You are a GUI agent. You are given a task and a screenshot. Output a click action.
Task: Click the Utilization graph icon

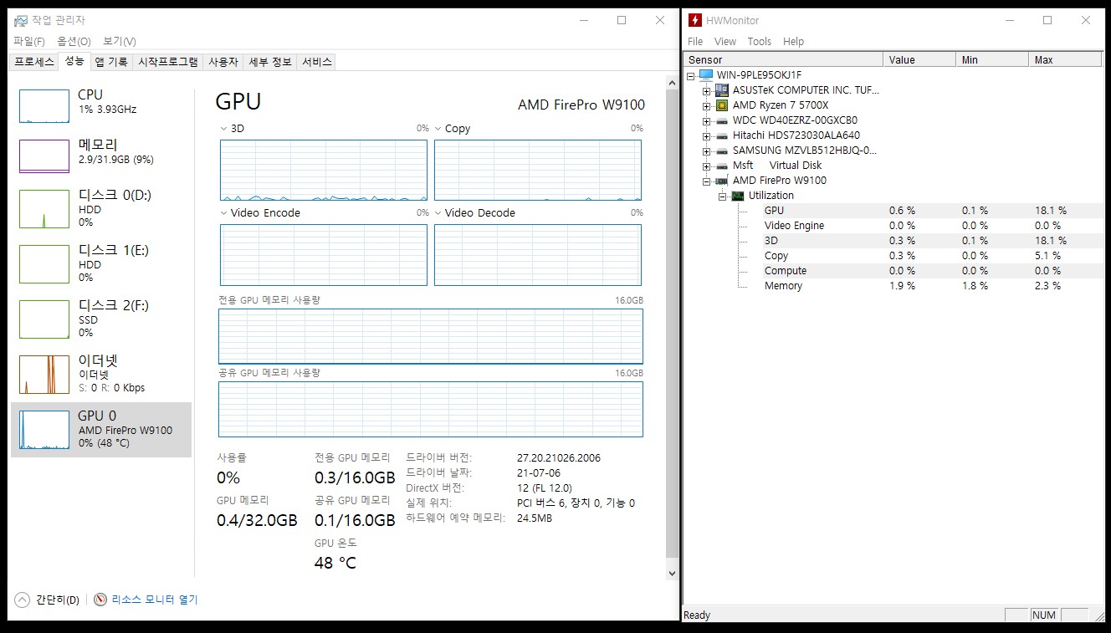point(737,196)
